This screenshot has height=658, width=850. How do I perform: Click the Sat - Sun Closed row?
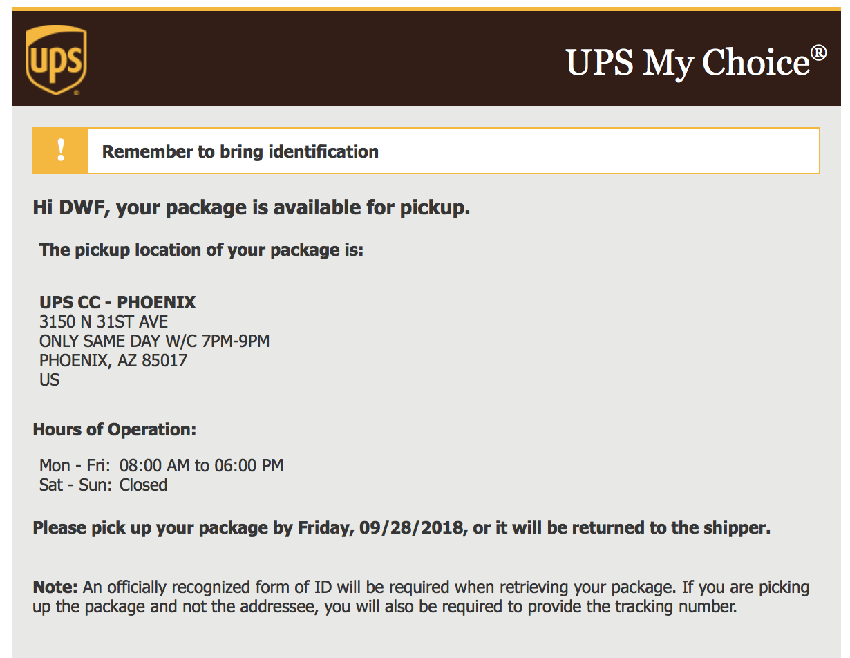[x=104, y=485]
